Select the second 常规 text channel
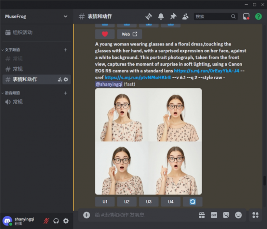The image size is (267, 229). coord(37,69)
